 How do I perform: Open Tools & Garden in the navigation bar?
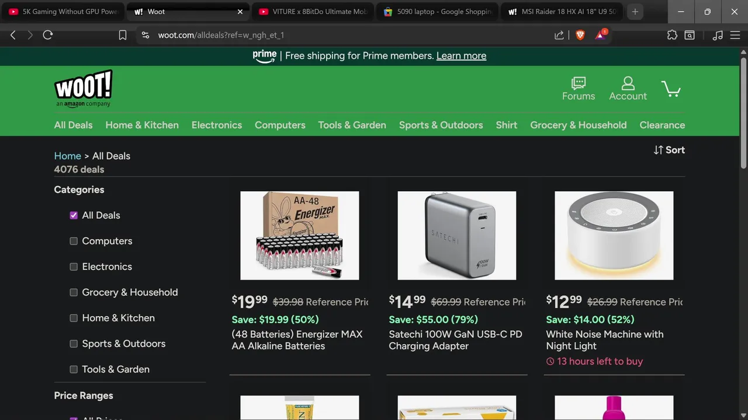(x=352, y=125)
